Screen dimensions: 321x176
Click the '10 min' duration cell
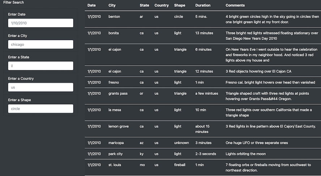click(201, 110)
